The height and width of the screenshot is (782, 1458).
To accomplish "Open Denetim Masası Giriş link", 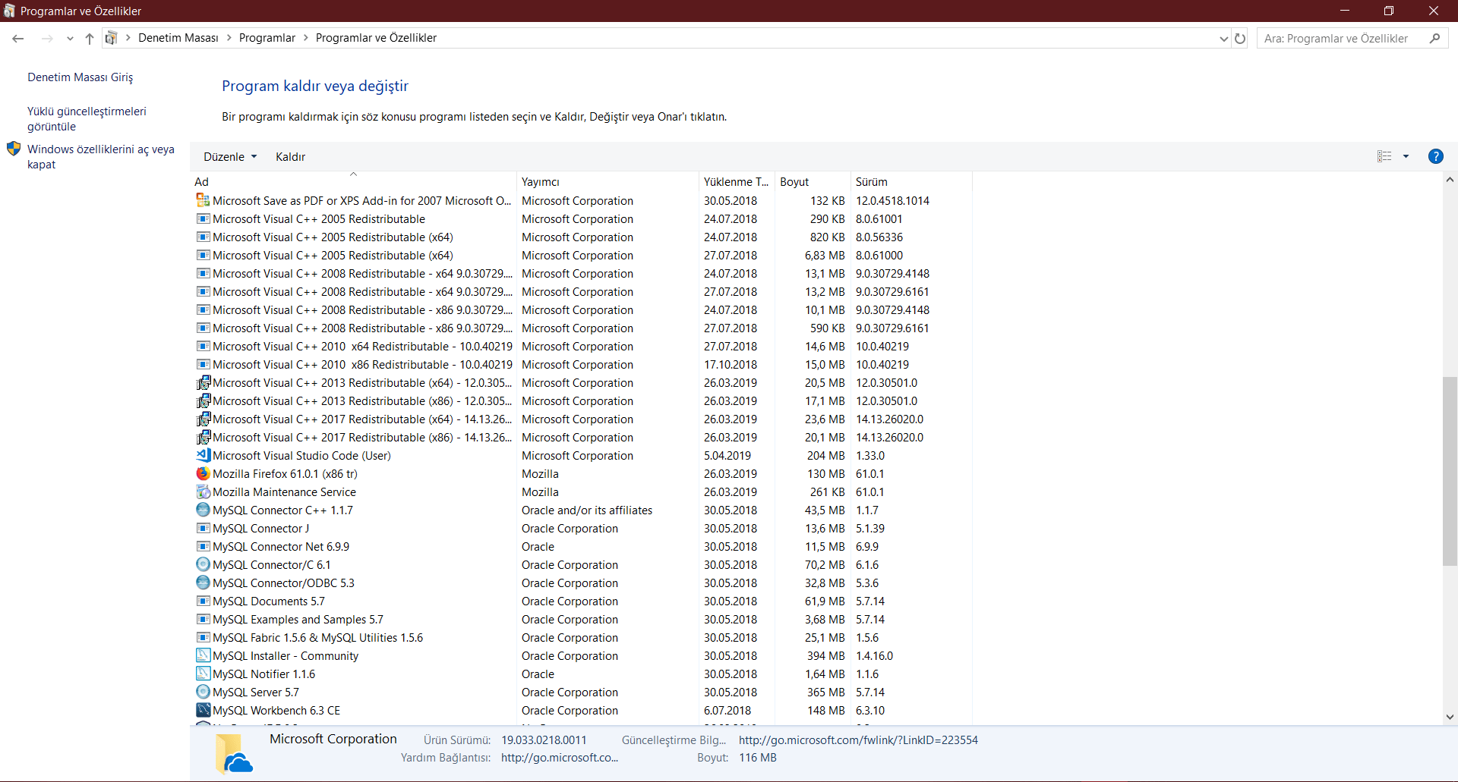I will point(80,77).
